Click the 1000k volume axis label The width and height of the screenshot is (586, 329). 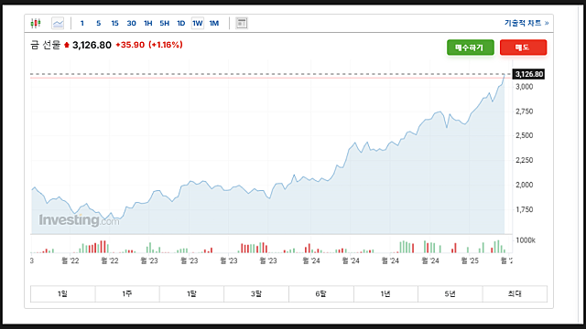(x=526, y=240)
